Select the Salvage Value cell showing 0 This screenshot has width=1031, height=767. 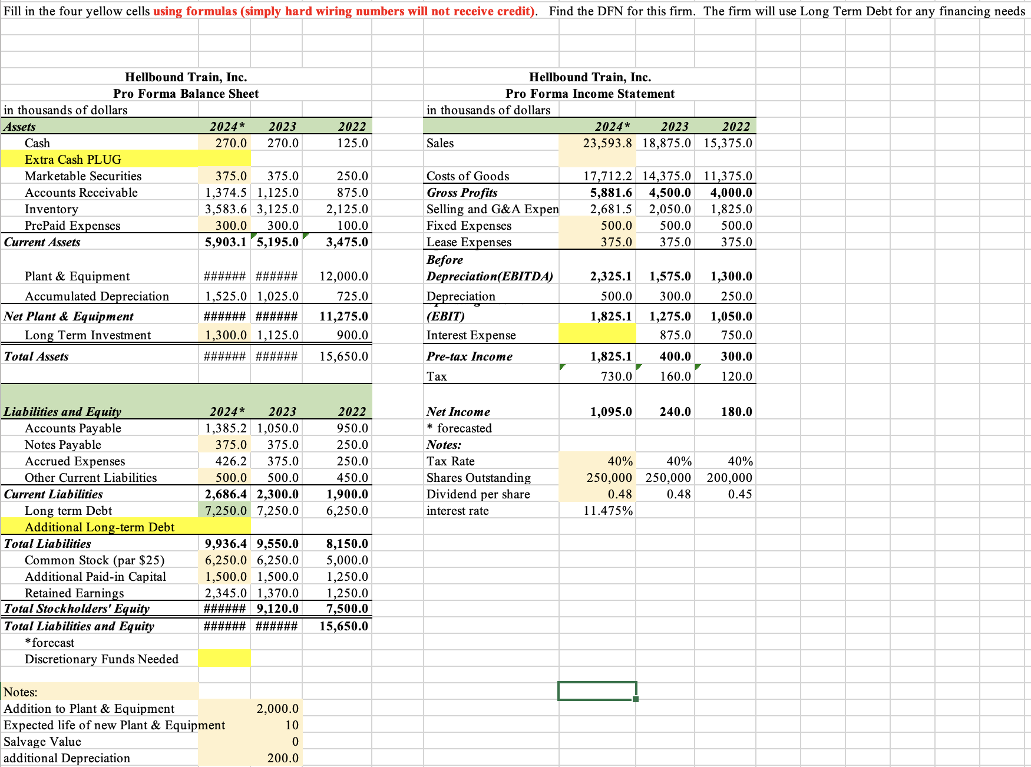click(277, 742)
